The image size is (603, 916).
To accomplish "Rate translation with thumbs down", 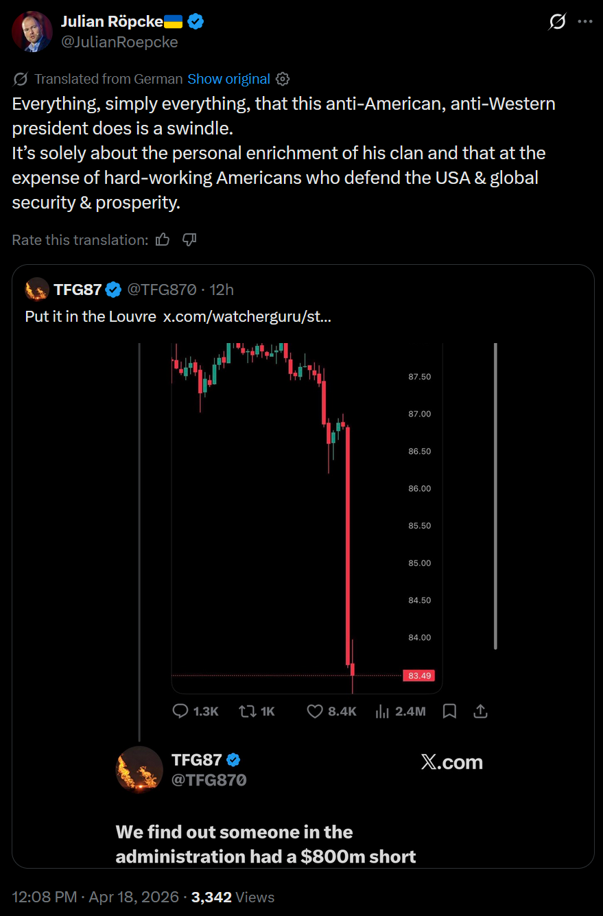I will pyautogui.click(x=190, y=239).
